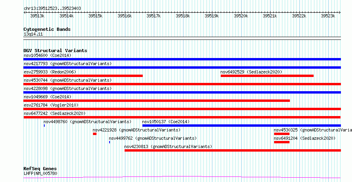
Task: Click the nsv4530325 red variant bar
Action: [282, 134]
